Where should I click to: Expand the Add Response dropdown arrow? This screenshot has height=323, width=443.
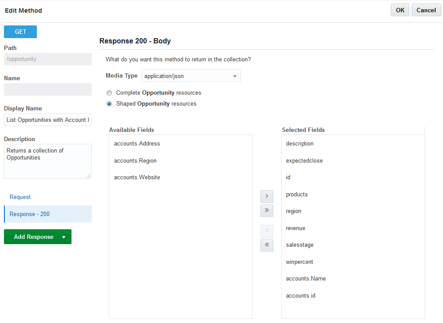64,237
